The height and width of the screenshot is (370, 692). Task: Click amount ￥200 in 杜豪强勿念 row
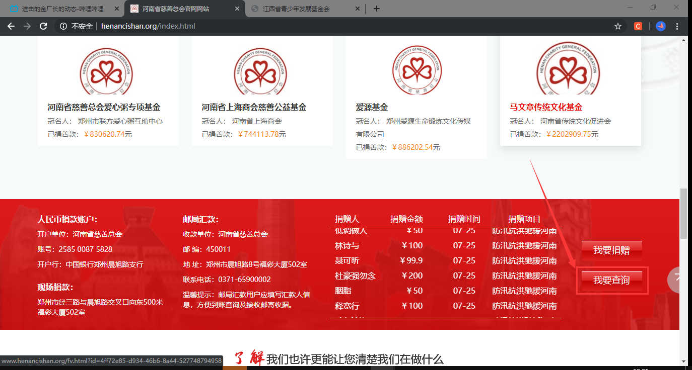(x=412, y=276)
